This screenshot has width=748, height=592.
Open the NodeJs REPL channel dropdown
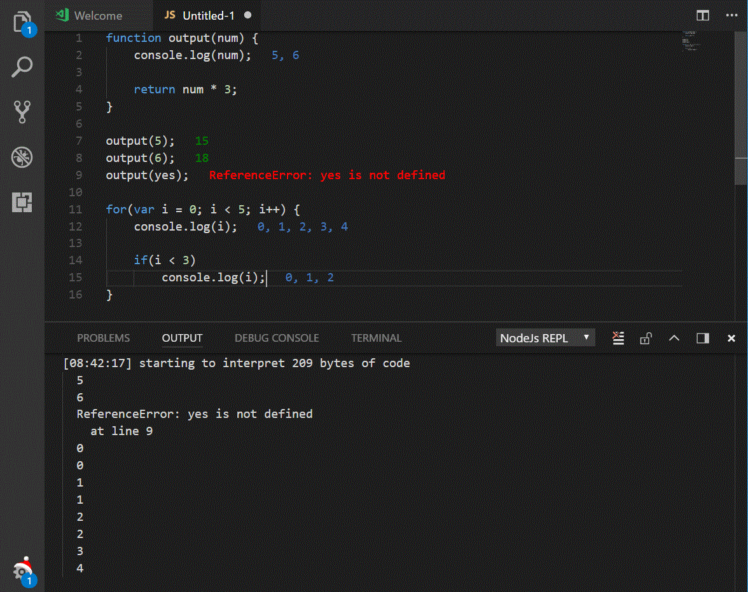click(x=544, y=338)
